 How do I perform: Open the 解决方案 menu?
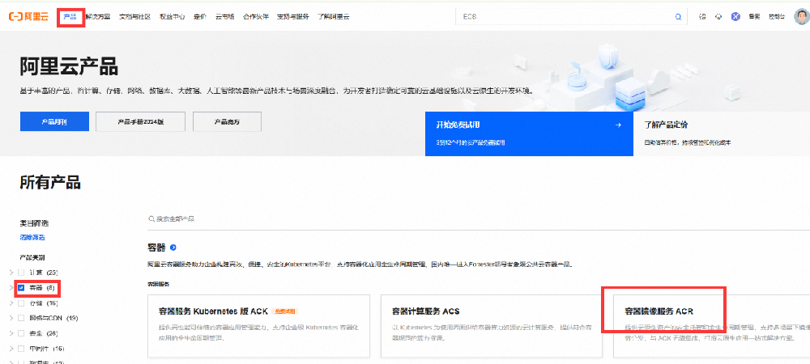[98, 17]
